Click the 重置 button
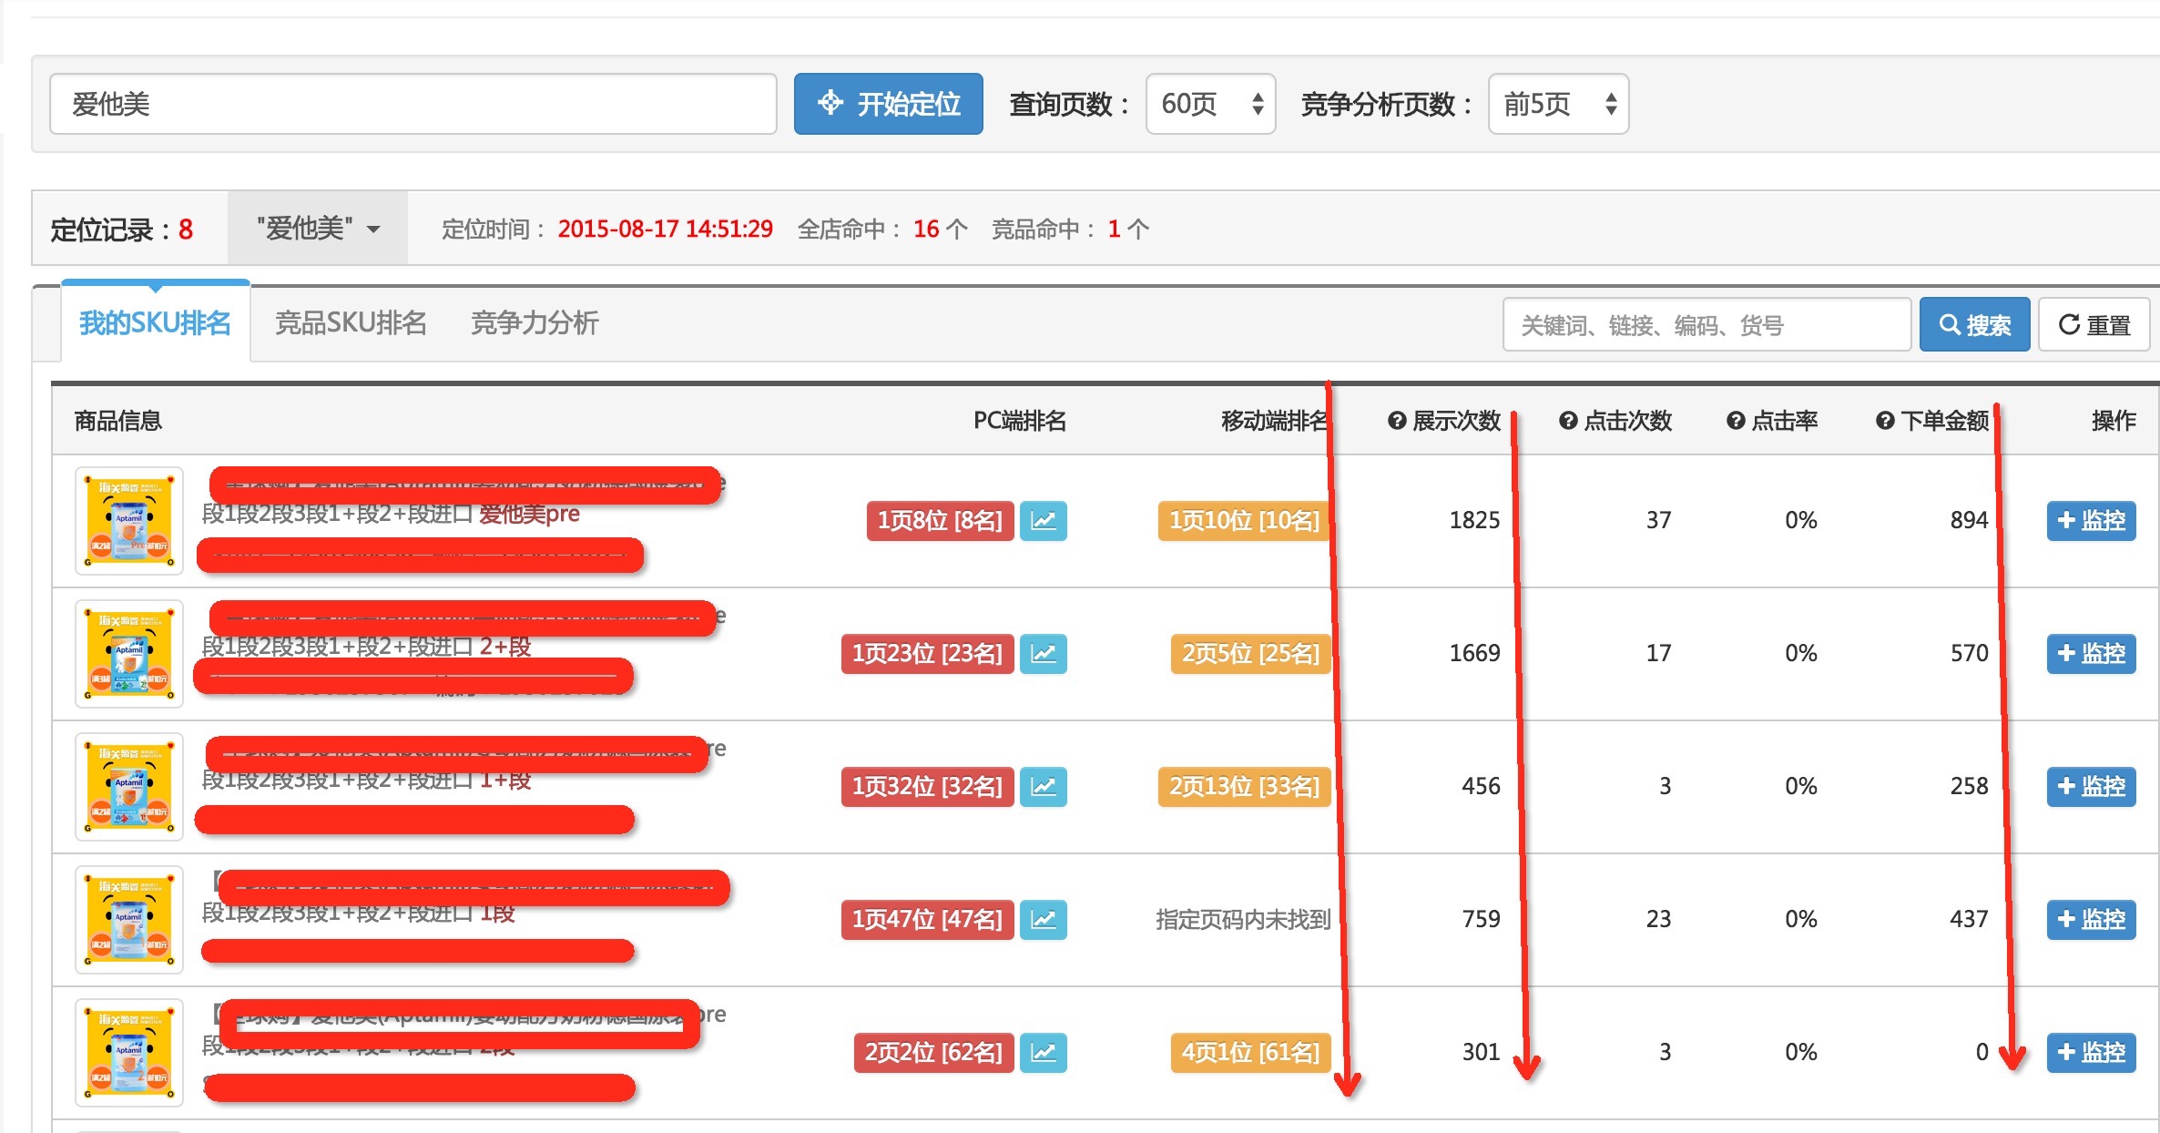Image resolution: width=2160 pixels, height=1133 pixels. tap(2094, 324)
